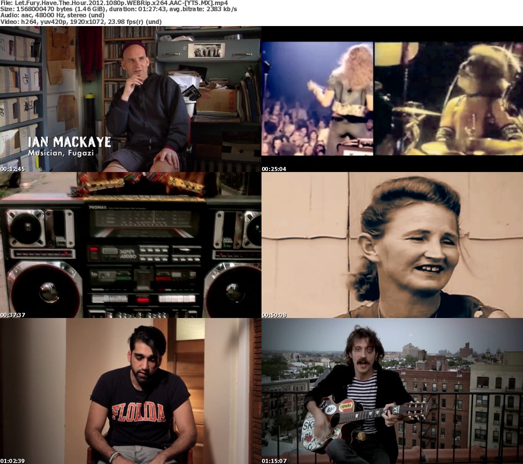The width and height of the screenshot is (523, 464).
Task: Click the rooftop guitarist thumbnail
Action: (392, 390)
